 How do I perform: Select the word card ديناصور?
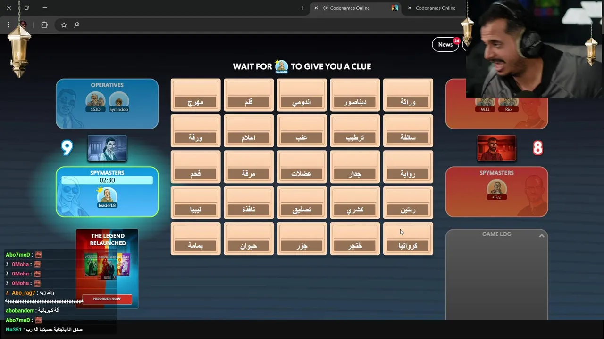[355, 95]
